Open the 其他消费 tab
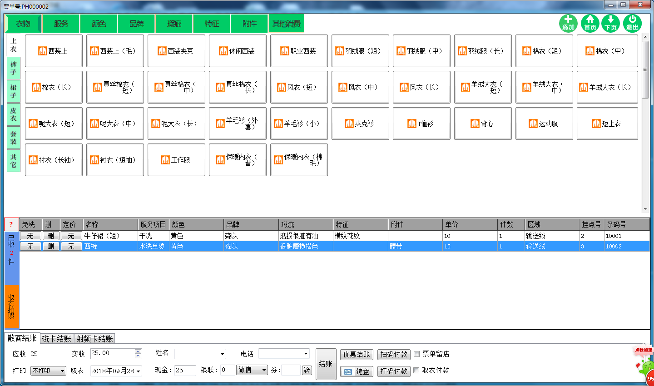 coord(286,24)
